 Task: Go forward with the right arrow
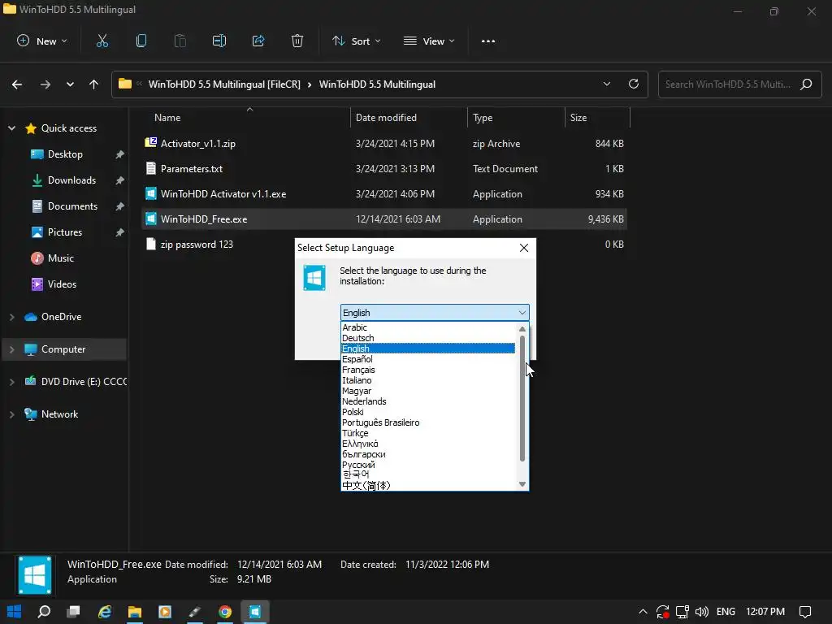(x=45, y=84)
